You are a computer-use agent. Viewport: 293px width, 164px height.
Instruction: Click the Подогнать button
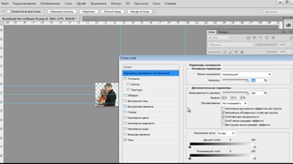(89, 11)
